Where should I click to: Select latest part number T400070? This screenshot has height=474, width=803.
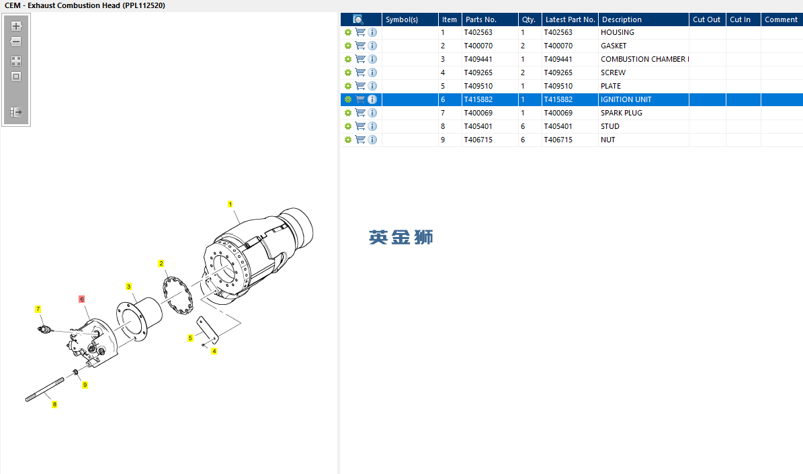[x=570, y=46]
